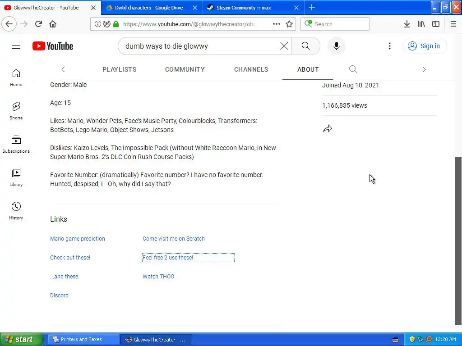Close the Steam Community browser tab
462x346 pixels.
[x=296, y=8]
